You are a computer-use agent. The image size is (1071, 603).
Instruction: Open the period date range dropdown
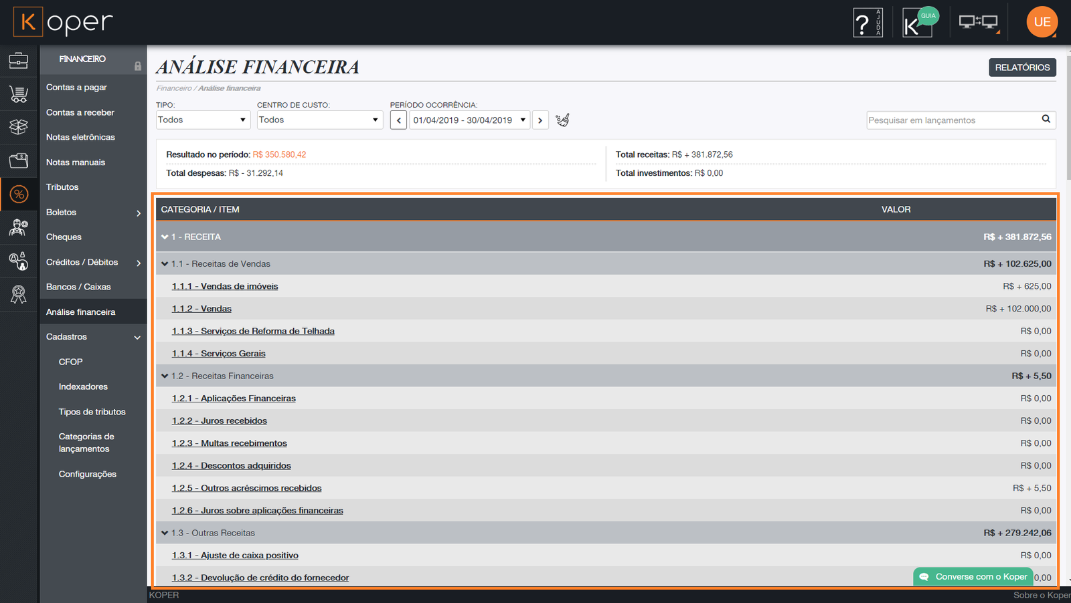click(x=469, y=120)
